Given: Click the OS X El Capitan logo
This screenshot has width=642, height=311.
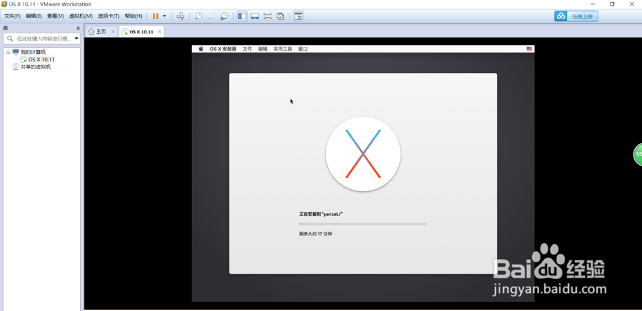Looking at the screenshot, I should [x=363, y=153].
